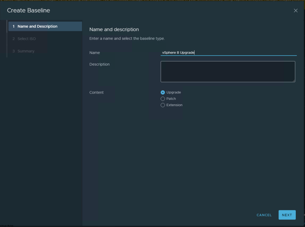Screen dimensions: 305x227
Task: Click the 'Name and description' heading
Action: 114,29
